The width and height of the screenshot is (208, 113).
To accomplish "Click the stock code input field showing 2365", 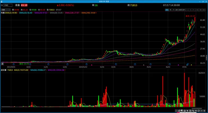I will (8, 5).
